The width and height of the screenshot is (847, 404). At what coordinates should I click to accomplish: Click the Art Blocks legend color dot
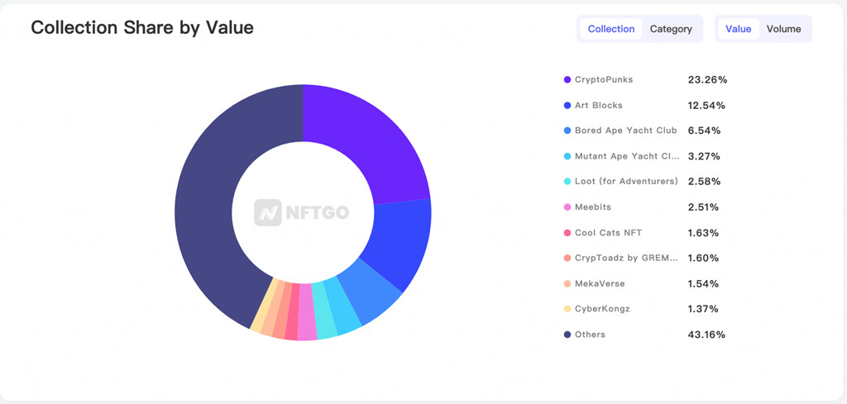(567, 106)
